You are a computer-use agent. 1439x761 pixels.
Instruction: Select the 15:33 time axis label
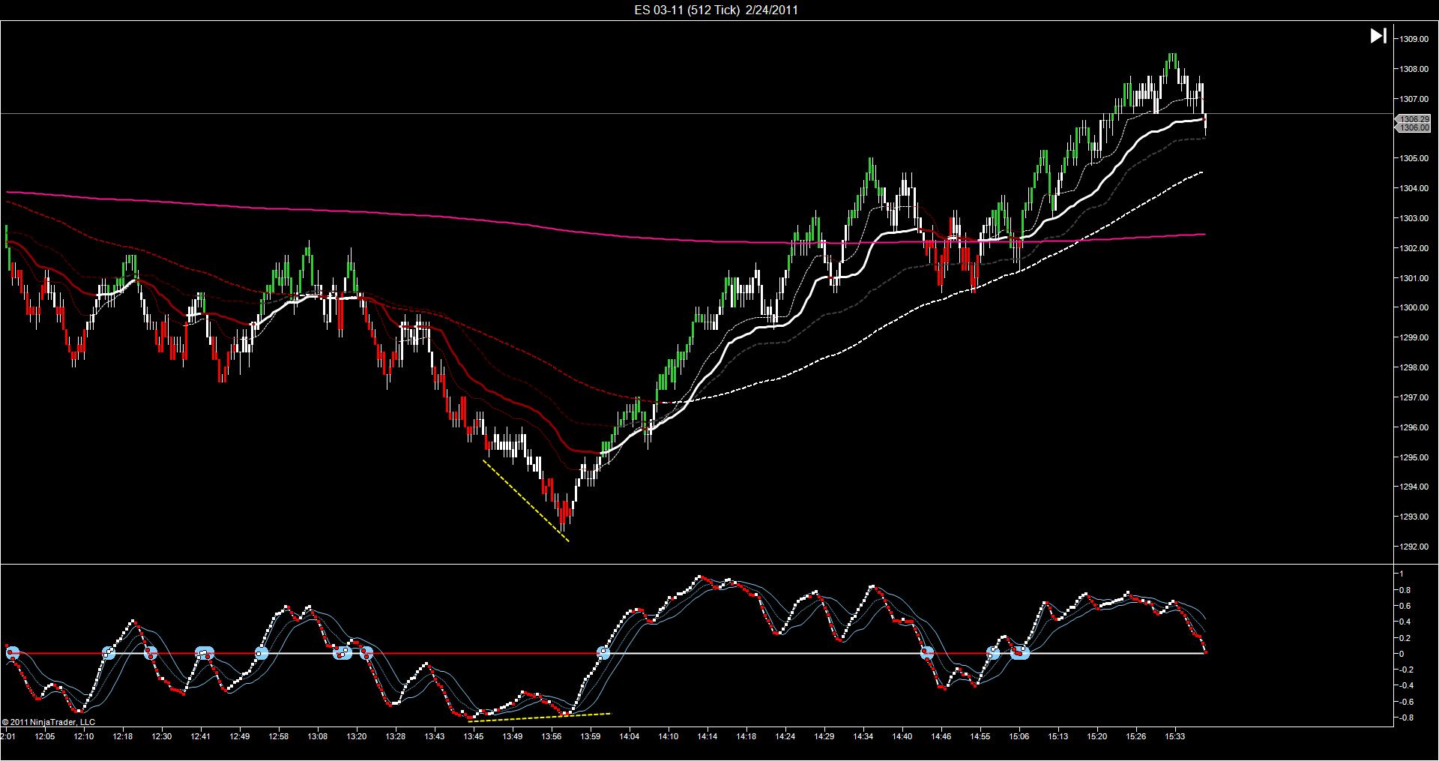click(x=1175, y=737)
